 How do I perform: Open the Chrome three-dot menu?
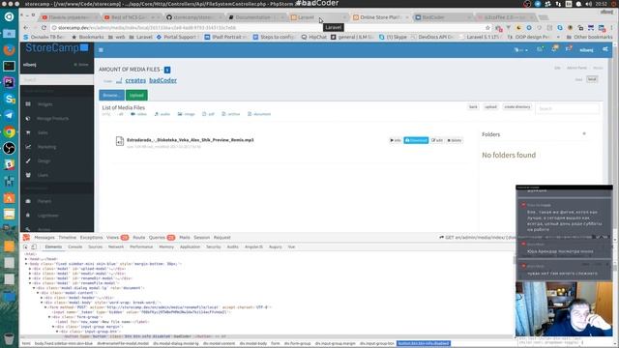click(x=611, y=28)
